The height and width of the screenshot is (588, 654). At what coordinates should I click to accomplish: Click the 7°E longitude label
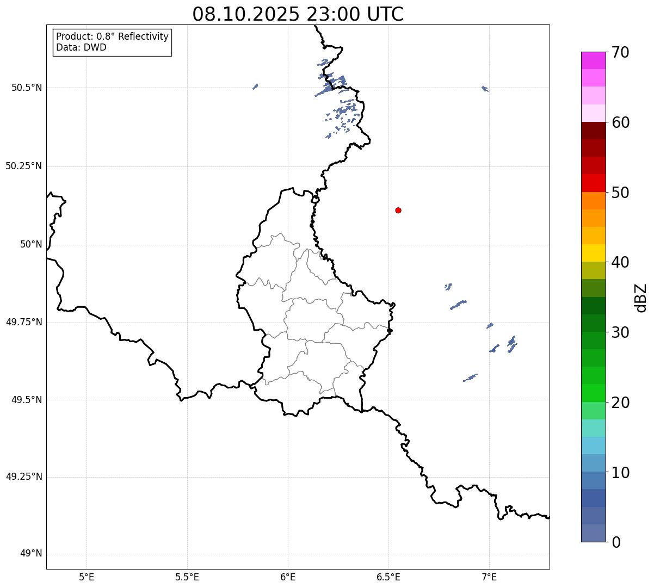(489, 577)
